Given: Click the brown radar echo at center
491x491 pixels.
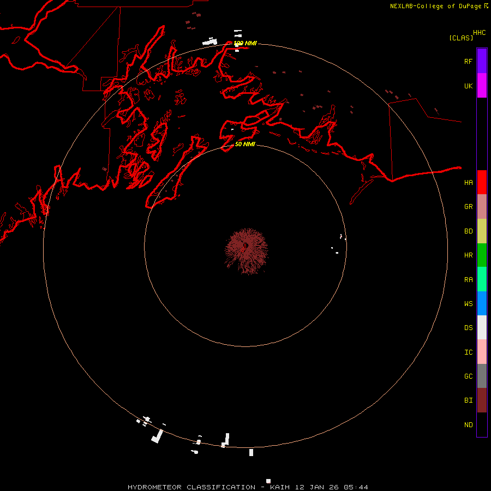Looking at the screenshot, I should (246, 251).
